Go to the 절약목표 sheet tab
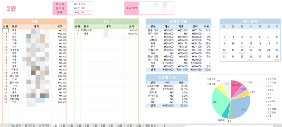 (x=44, y=125)
